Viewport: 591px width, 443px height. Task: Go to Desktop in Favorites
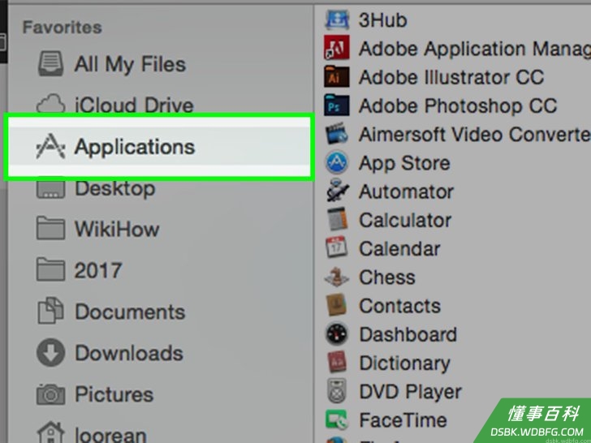(x=115, y=188)
